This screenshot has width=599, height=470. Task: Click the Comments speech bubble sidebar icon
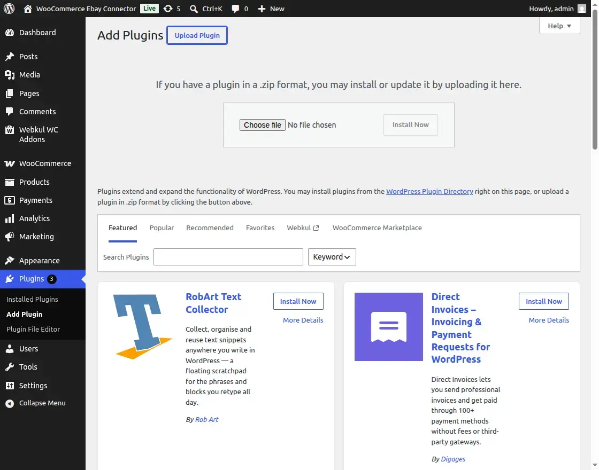point(10,112)
